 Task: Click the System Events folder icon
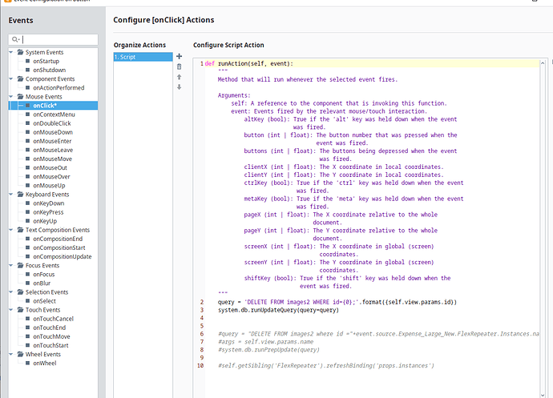pos(21,52)
